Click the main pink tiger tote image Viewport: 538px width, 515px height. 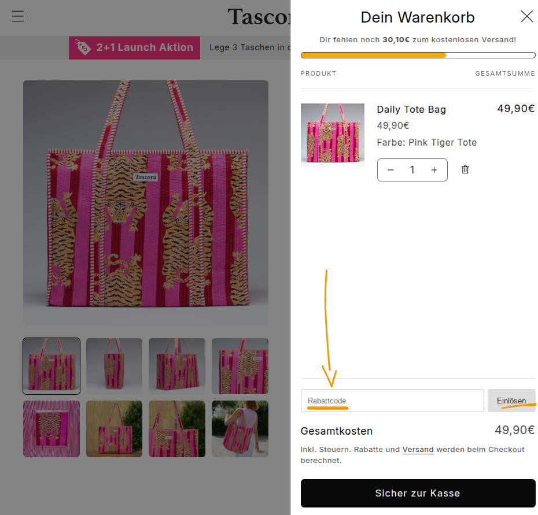coord(145,202)
